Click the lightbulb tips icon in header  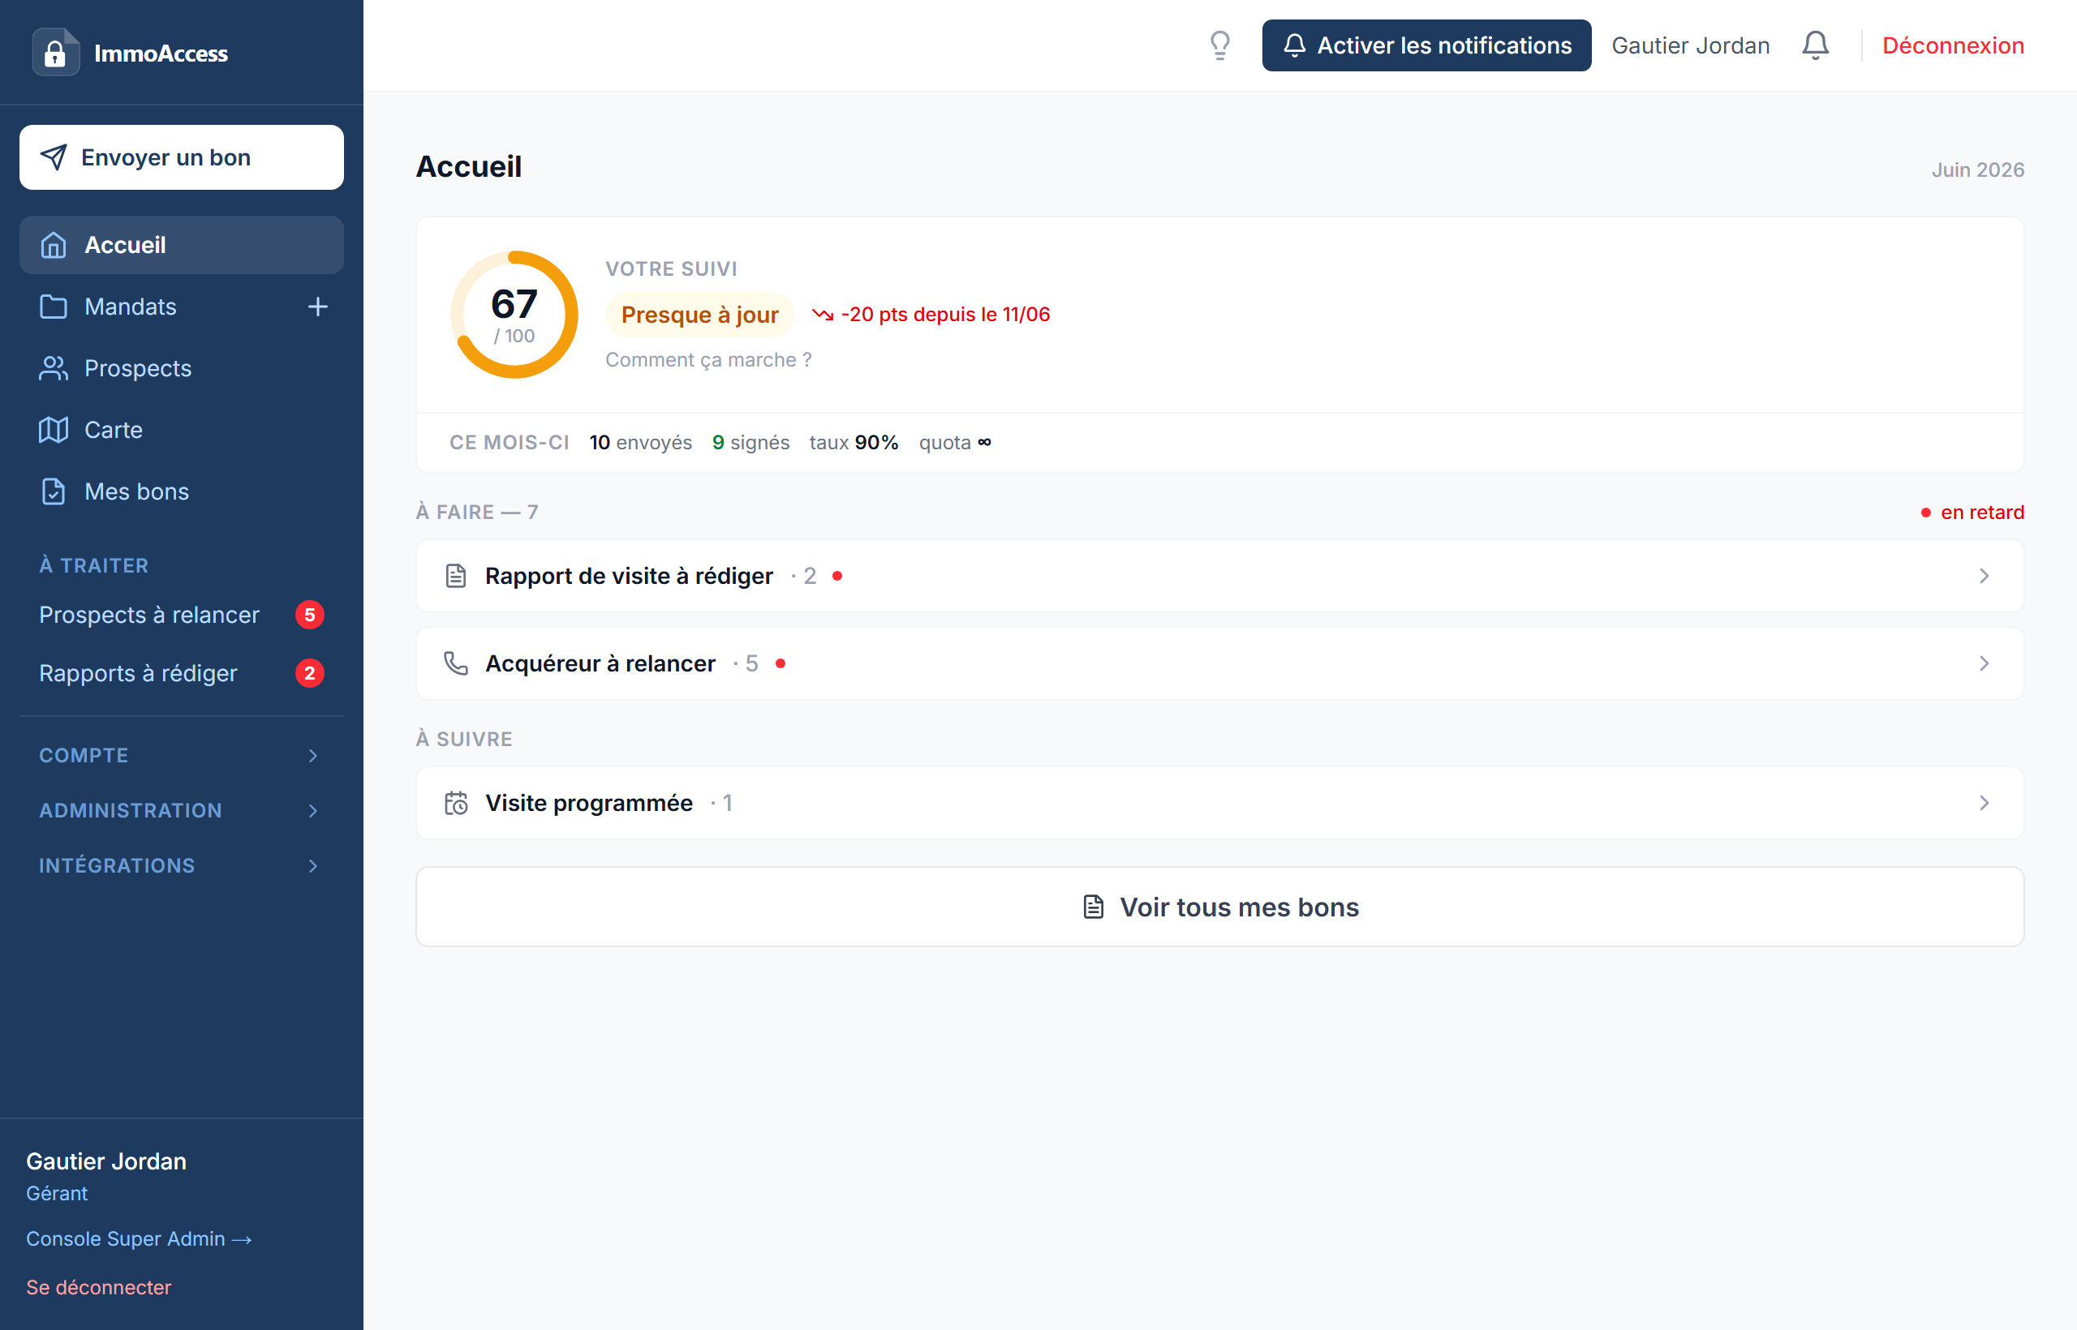point(1219,45)
